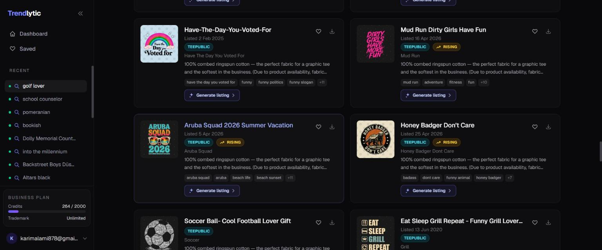This screenshot has height=250, width=602.
Task: Click the search icon next to pomeranian
Action: pos(17,112)
